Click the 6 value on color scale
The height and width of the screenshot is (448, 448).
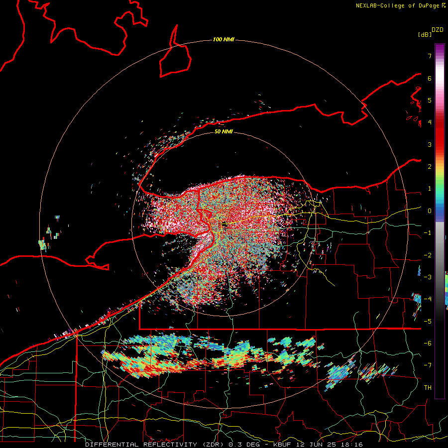[430, 78]
